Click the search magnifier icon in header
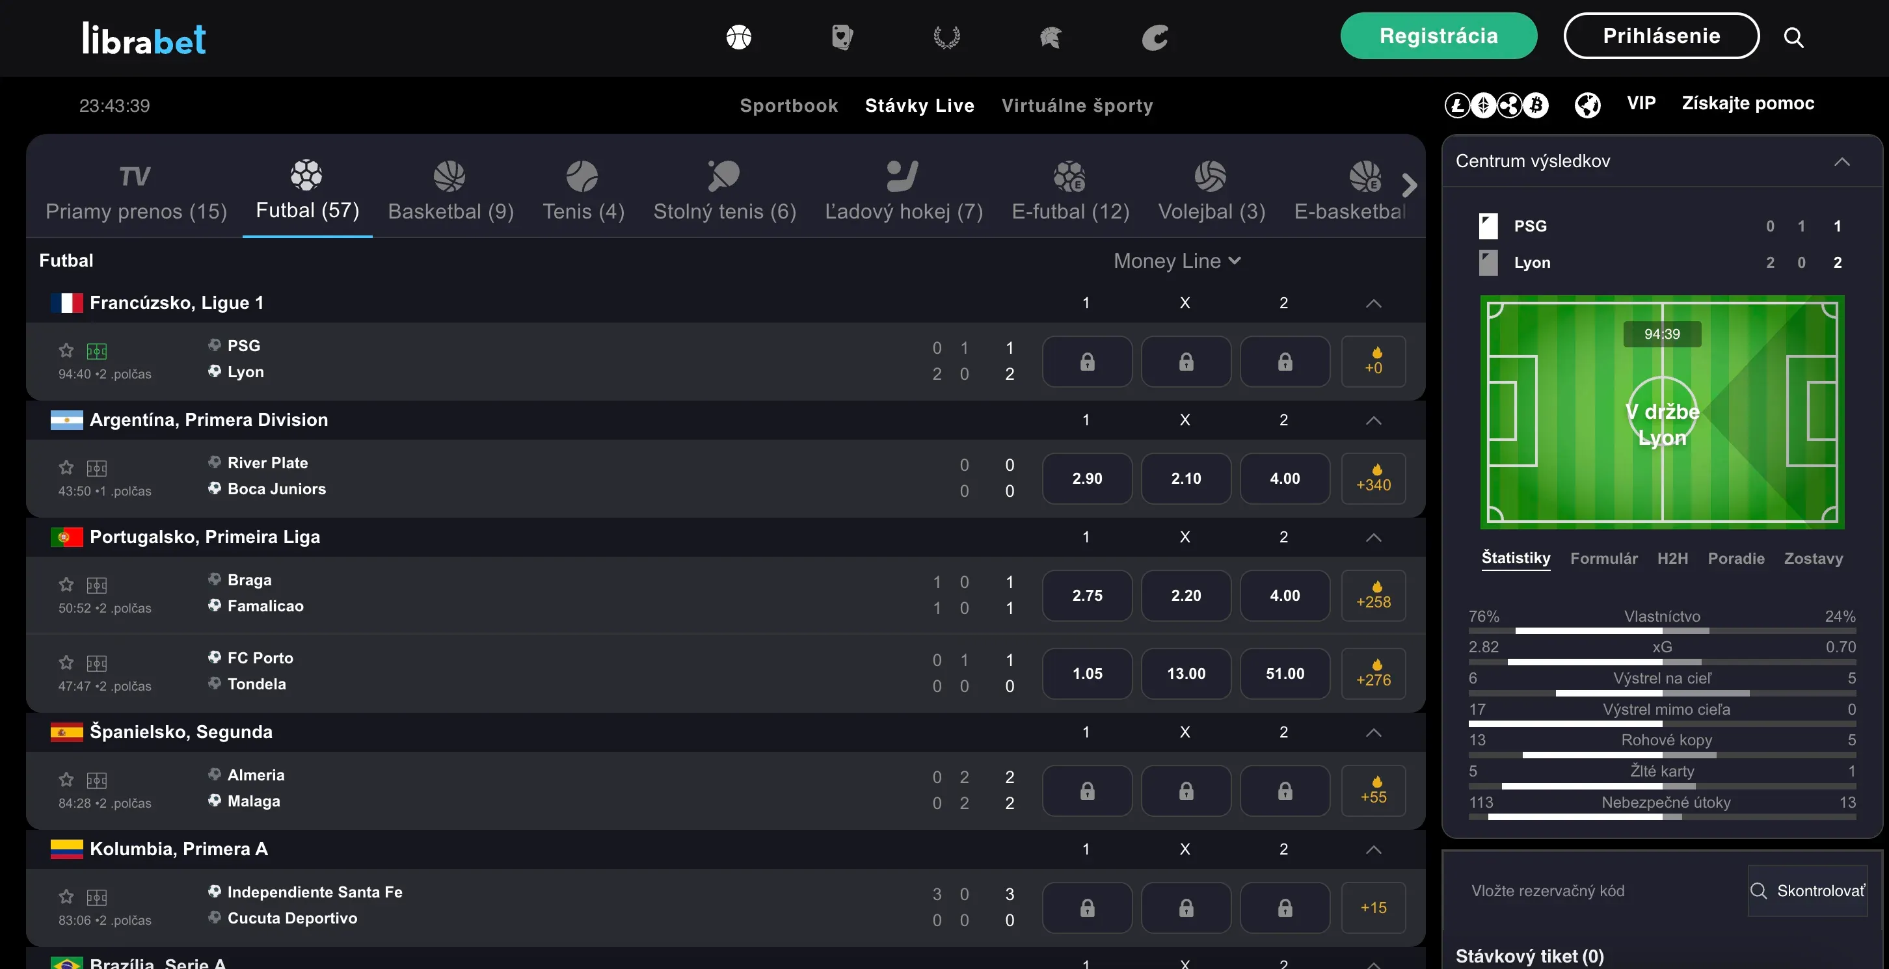This screenshot has height=969, width=1889. (x=1793, y=36)
